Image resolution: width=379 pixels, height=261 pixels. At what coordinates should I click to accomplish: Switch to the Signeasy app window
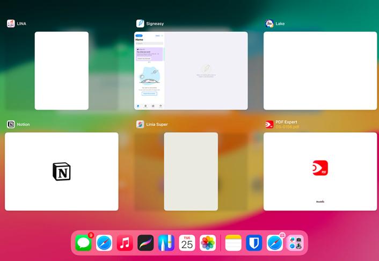pos(191,70)
